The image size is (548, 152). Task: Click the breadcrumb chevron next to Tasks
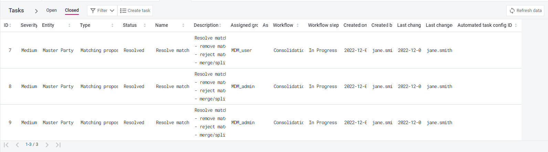[x=36, y=11]
